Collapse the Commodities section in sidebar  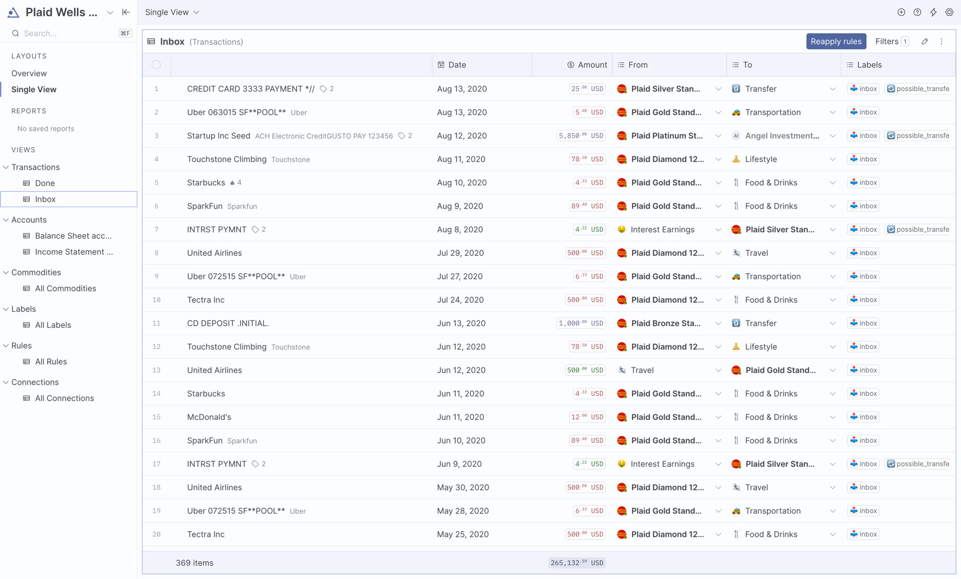(x=6, y=272)
